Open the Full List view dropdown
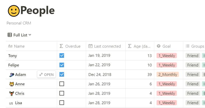This screenshot has width=205, height=108. [x=19, y=35]
